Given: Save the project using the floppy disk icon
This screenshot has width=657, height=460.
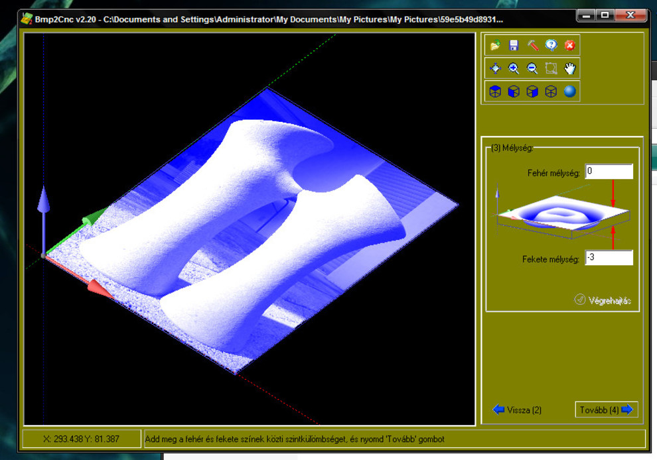Looking at the screenshot, I should pyautogui.click(x=514, y=45).
